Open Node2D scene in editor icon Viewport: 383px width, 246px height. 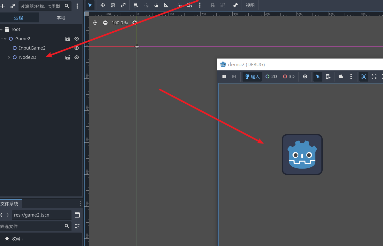[68, 57]
